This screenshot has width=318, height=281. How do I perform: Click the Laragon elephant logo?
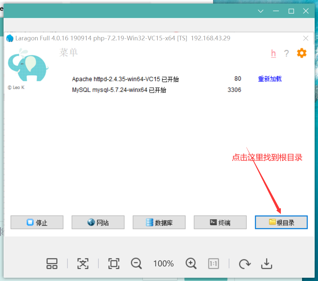tap(28, 65)
